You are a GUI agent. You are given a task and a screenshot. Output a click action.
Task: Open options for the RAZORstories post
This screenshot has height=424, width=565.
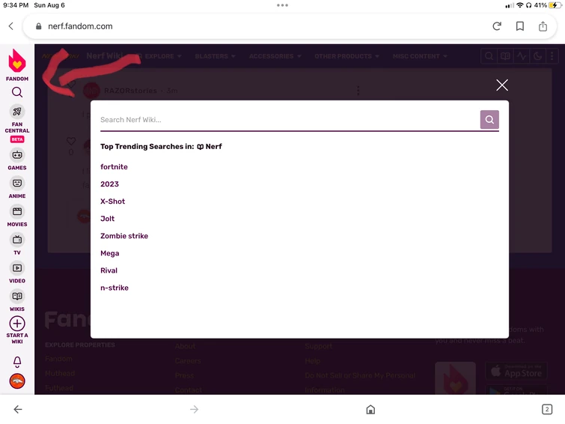tap(358, 91)
